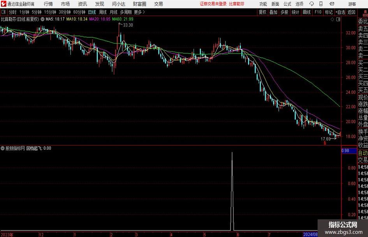The height and width of the screenshot is (237, 368).
Task: Open the 资讯 menu
Action: click(x=83, y=4)
